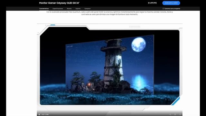Select the Comparar tab
The height and width of the screenshot is (116, 206).
pyautogui.click(x=88, y=9)
